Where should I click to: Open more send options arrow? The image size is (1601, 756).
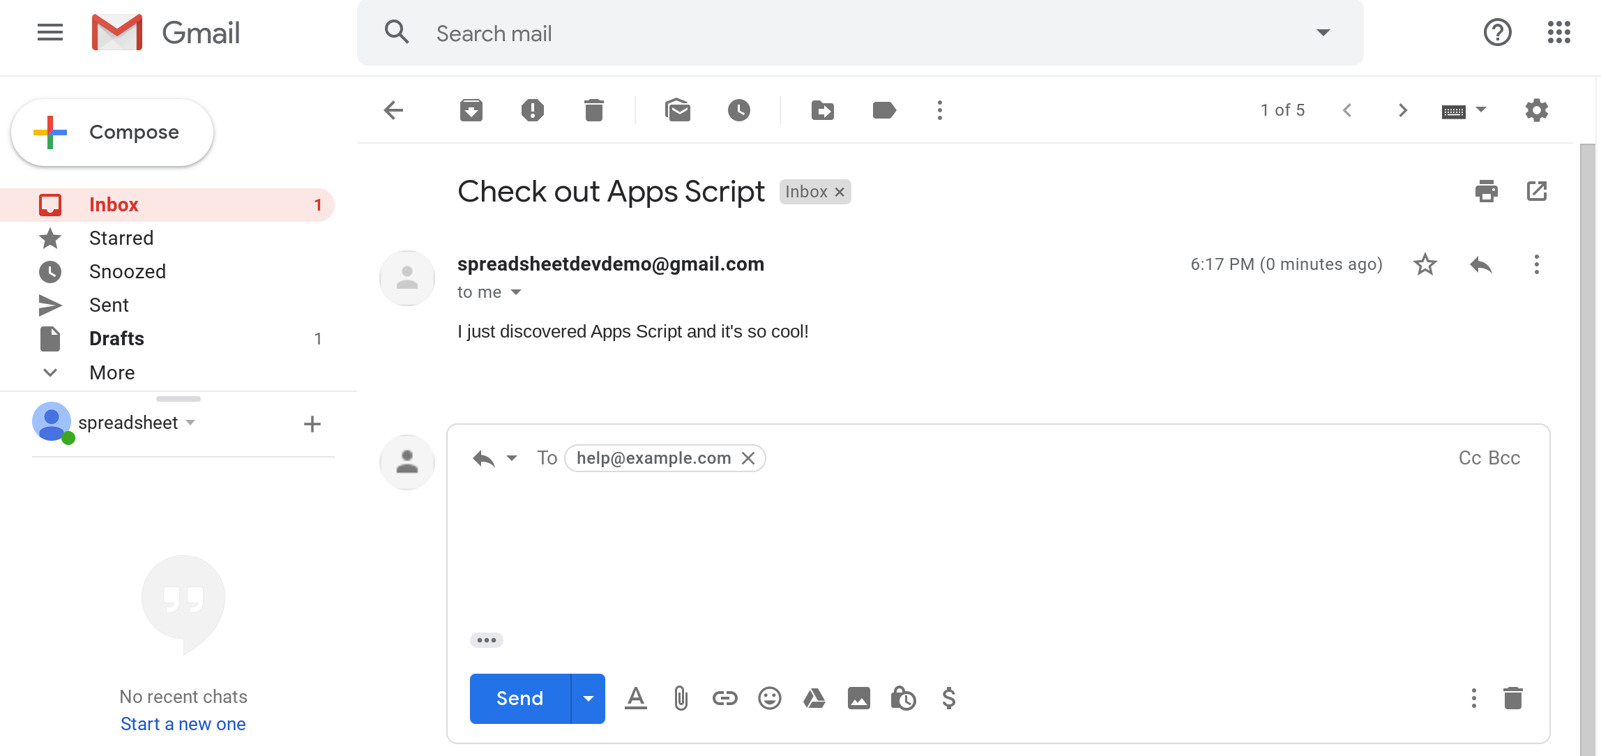point(589,699)
